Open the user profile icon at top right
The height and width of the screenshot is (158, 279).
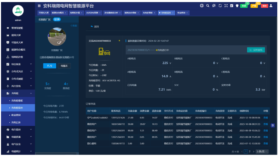coord(271,6)
